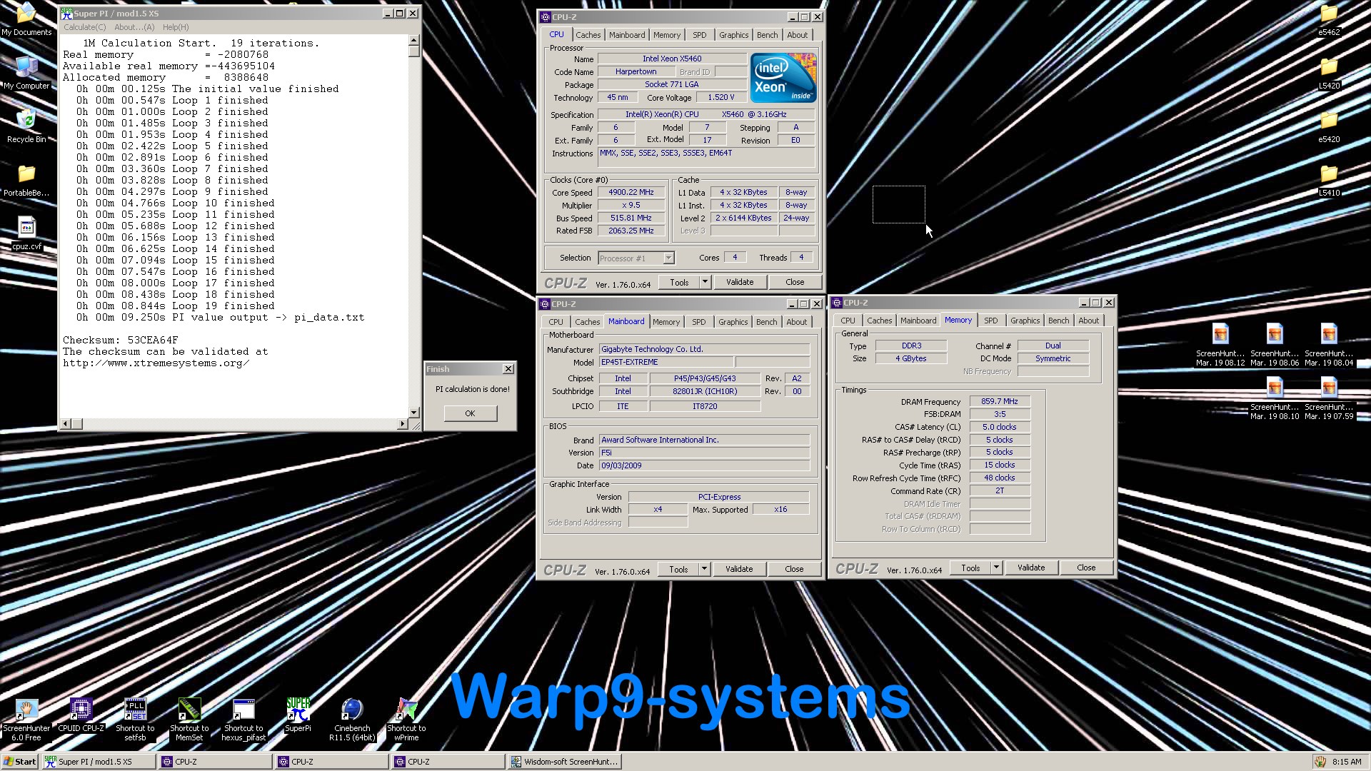Image resolution: width=1371 pixels, height=771 pixels.
Task: Select ScreenHunt screenshot Mar. 19 08.06
Action: [1275, 345]
